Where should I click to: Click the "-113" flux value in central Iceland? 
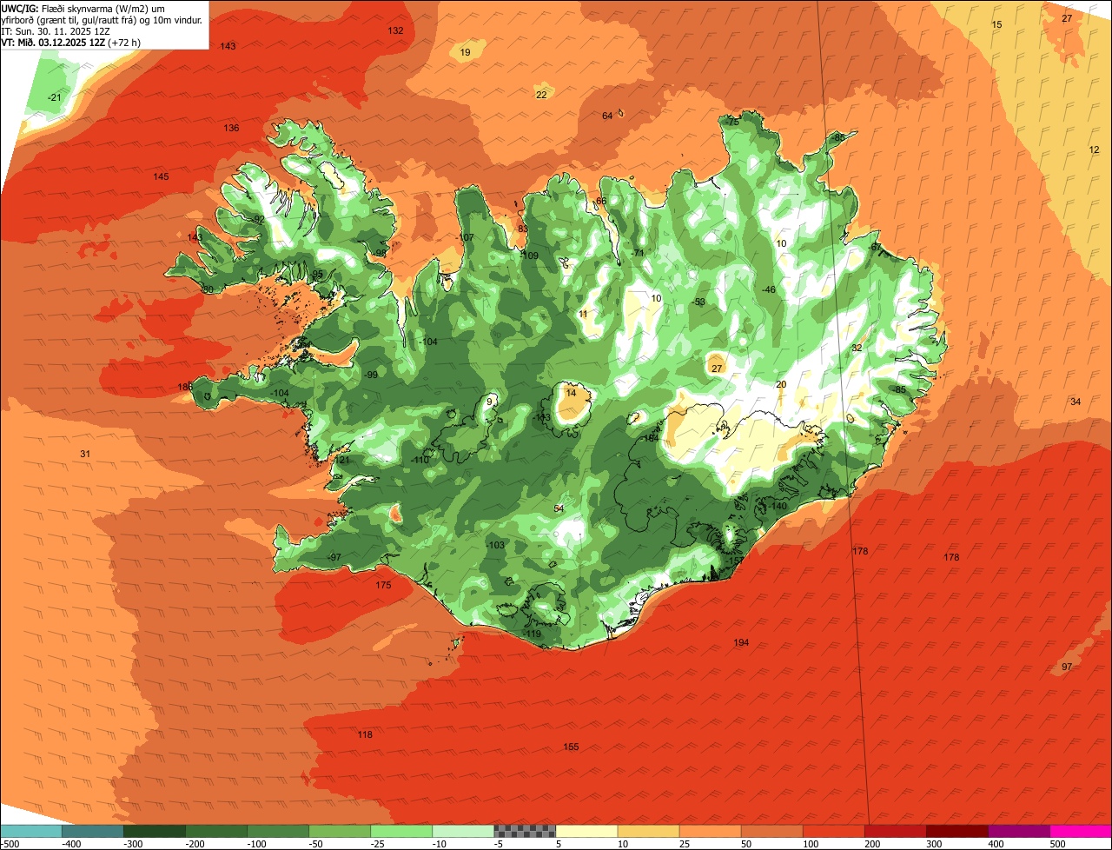(542, 418)
